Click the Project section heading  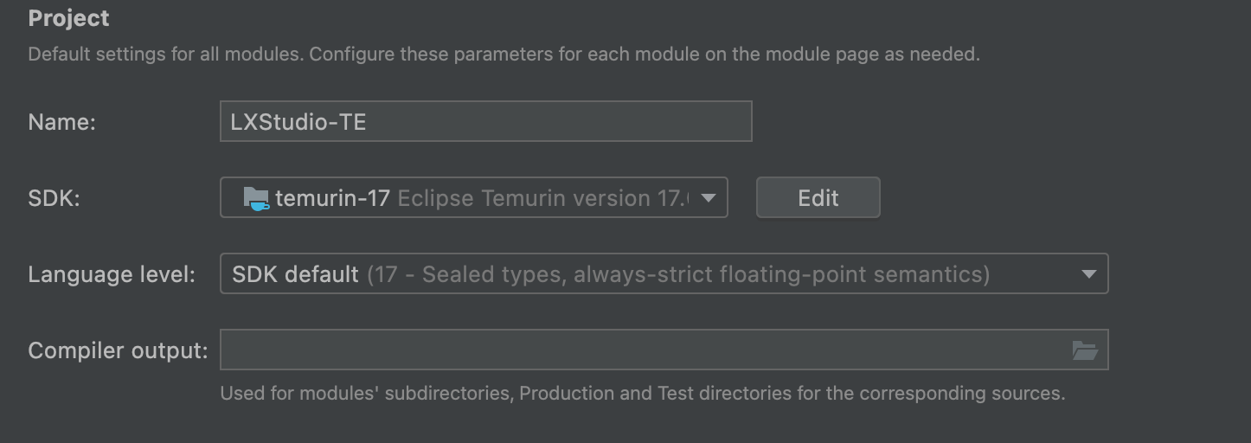point(69,18)
